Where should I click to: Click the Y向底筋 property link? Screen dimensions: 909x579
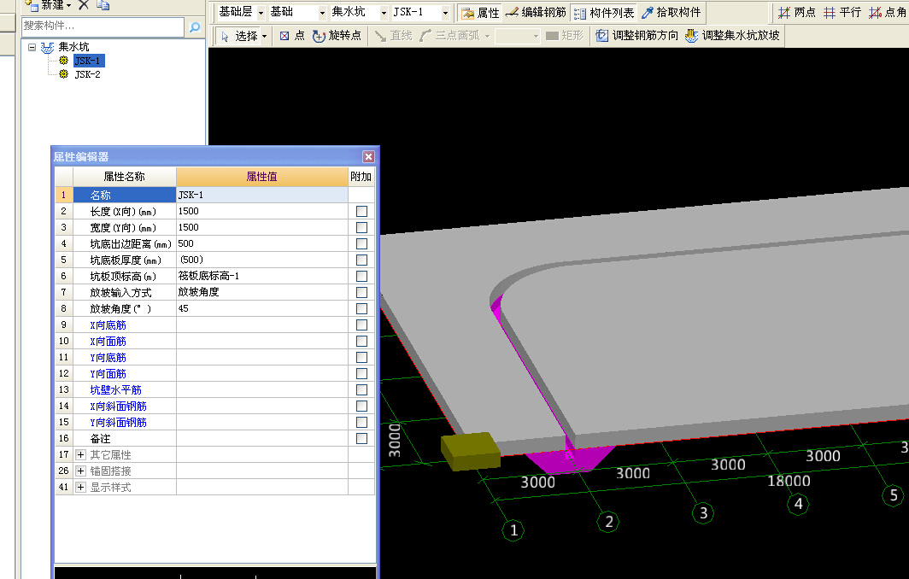tap(108, 358)
